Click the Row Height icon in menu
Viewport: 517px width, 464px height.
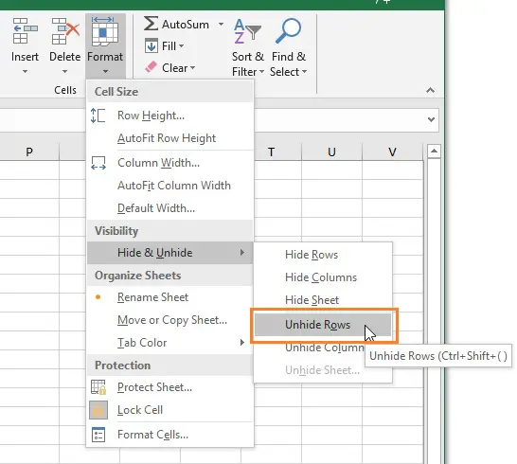pyautogui.click(x=98, y=116)
